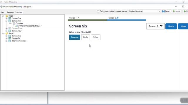Click the Stage 2 blue progress bar

127,20
